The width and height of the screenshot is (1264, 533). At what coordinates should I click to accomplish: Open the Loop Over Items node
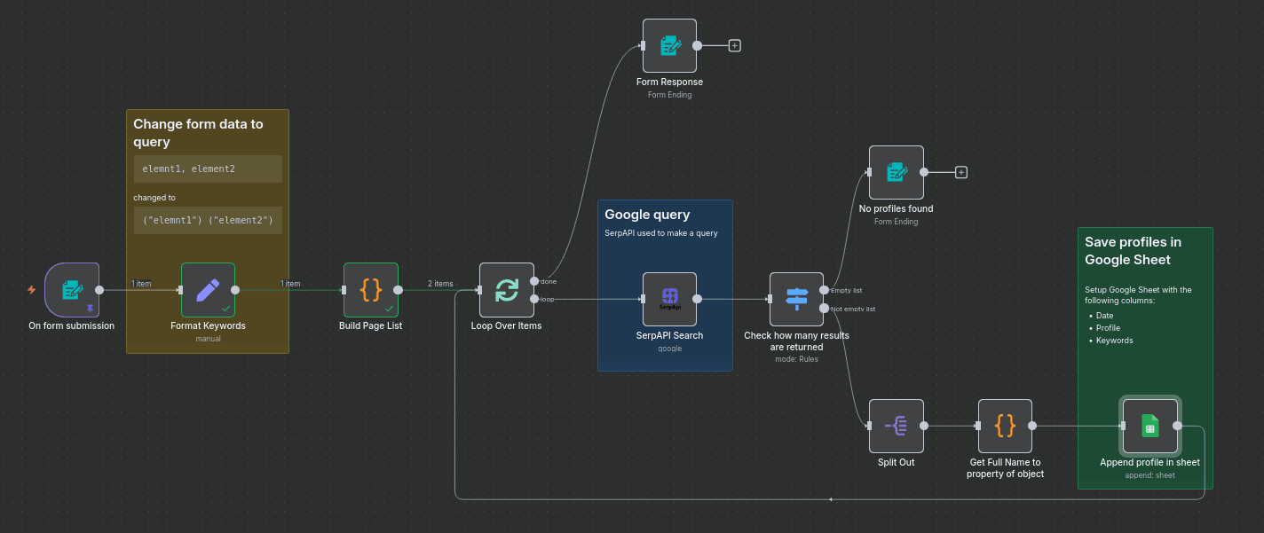[506, 289]
